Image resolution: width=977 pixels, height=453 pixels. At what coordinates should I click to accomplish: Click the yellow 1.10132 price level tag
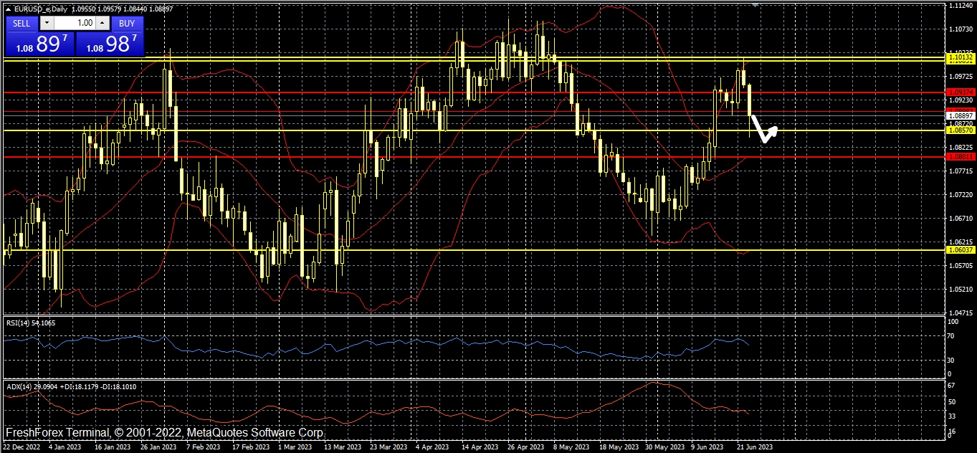pos(961,56)
